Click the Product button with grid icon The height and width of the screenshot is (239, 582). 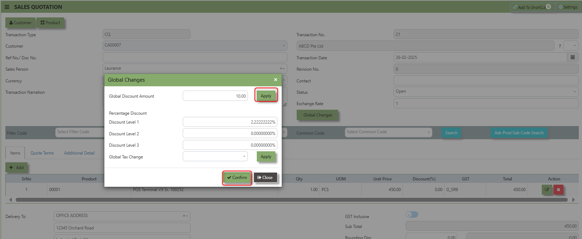pyautogui.click(x=50, y=23)
